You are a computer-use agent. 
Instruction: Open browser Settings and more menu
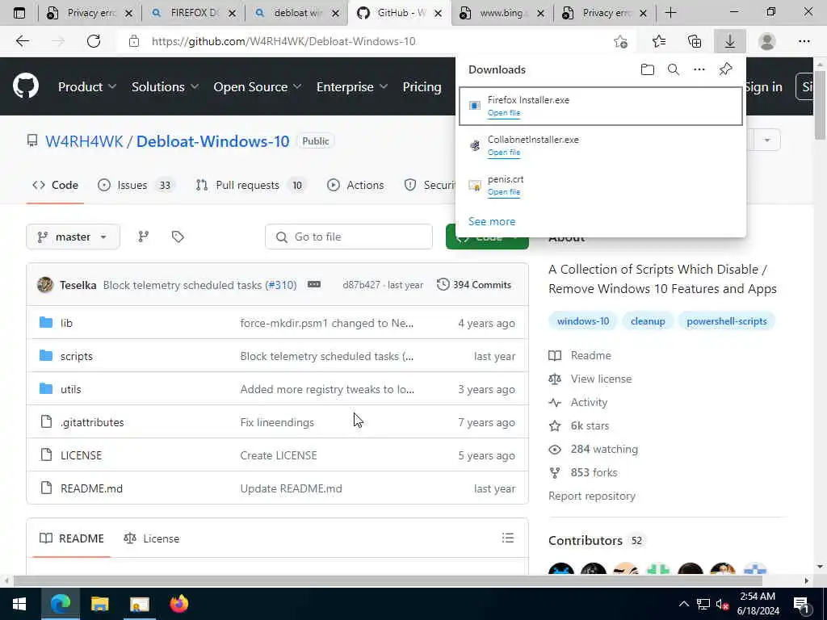click(804, 41)
